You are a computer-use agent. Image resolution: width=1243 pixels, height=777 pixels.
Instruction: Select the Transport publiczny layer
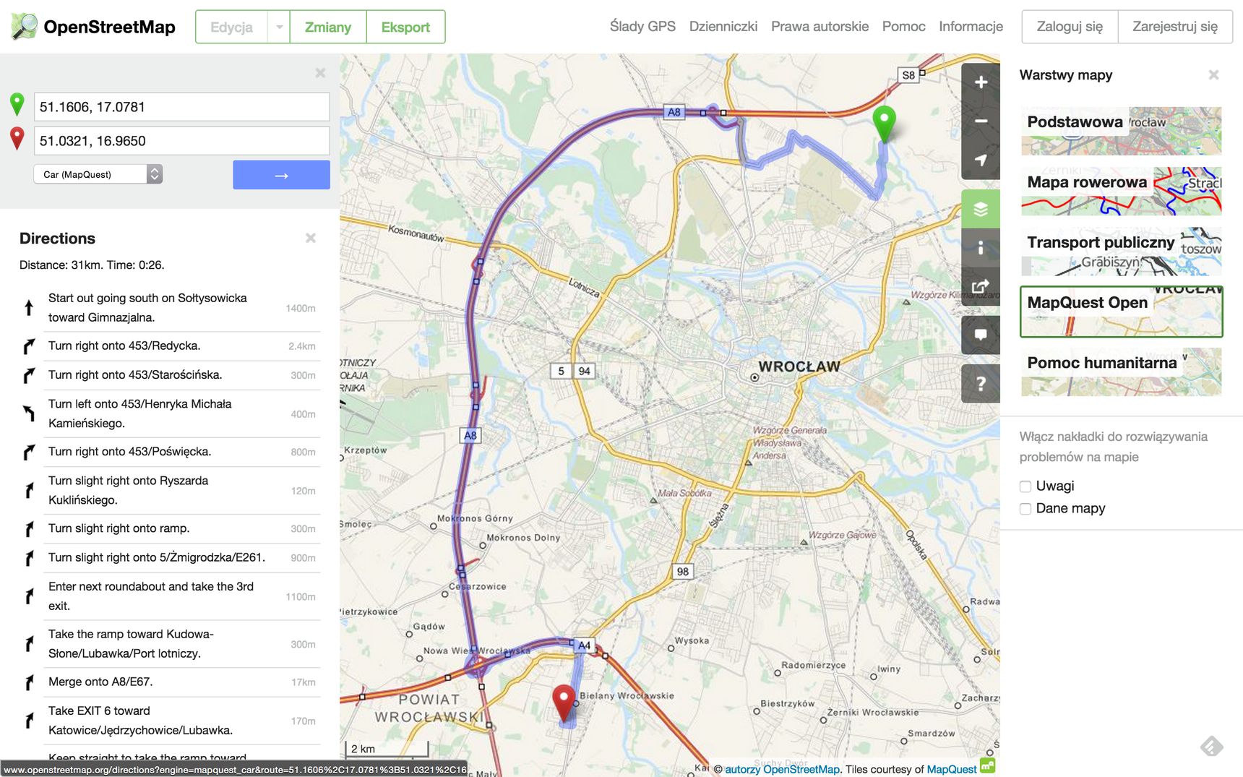pyautogui.click(x=1121, y=252)
